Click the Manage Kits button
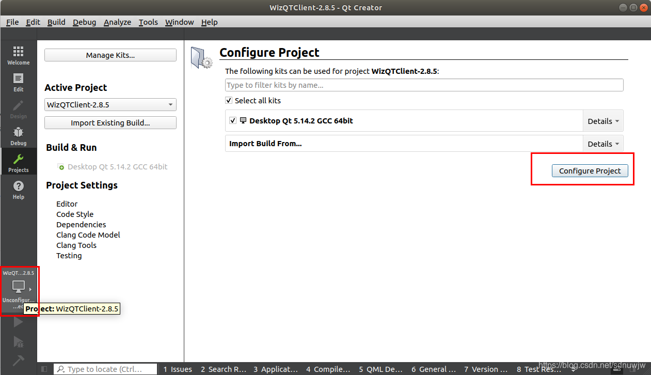 click(x=110, y=55)
